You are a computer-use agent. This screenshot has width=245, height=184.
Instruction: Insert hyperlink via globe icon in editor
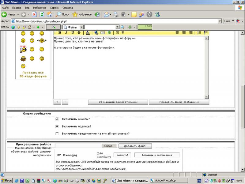pos(96,33)
